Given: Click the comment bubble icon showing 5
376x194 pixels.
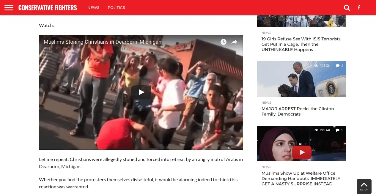Looking at the screenshot, I should click(x=337, y=130).
